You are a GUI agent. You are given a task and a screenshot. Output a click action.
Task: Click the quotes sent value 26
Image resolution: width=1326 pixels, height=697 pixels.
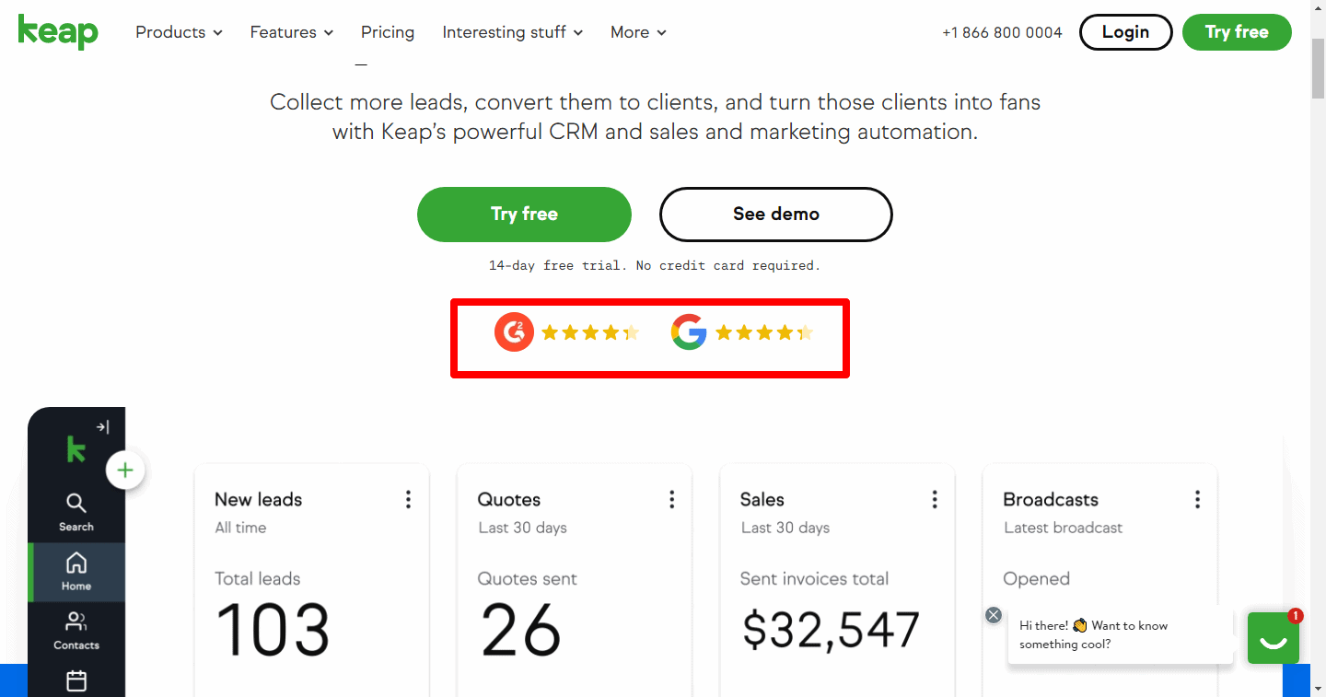point(521,631)
